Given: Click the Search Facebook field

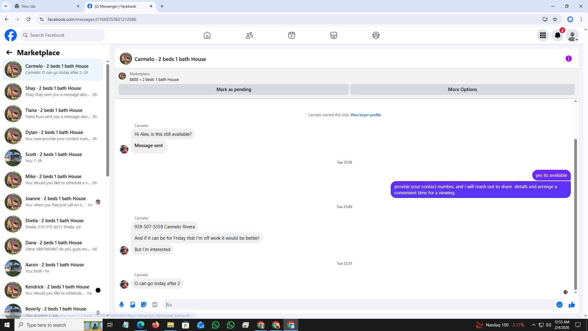Looking at the screenshot, I should click(x=62, y=35).
